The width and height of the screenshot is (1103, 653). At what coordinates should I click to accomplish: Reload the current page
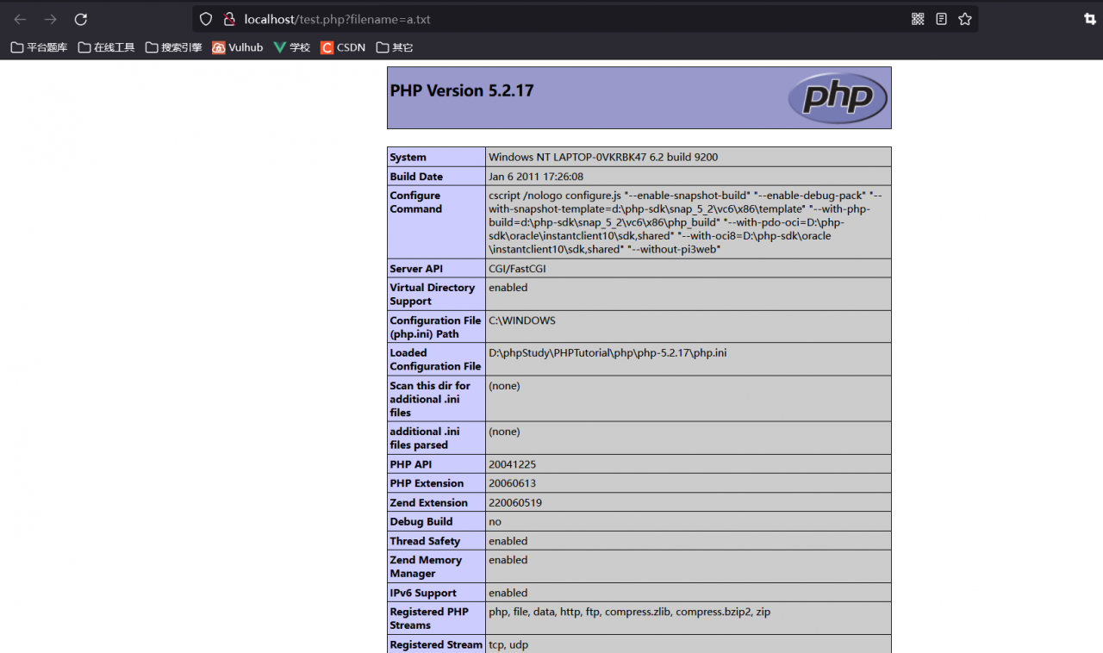click(81, 19)
